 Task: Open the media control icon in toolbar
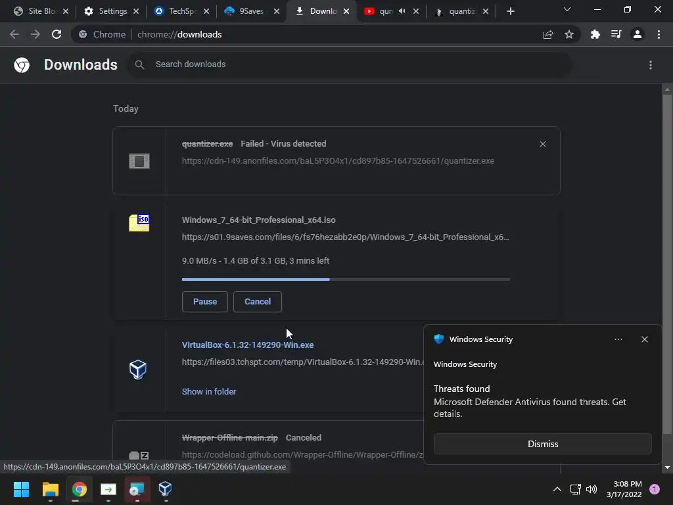(x=616, y=34)
